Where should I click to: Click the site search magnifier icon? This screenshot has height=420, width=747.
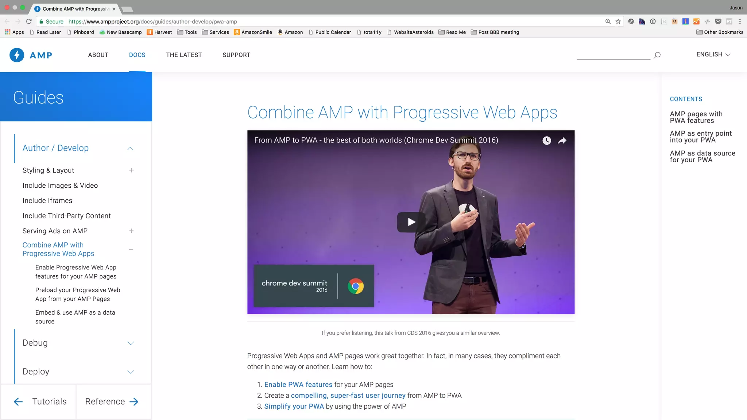pyautogui.click(x=657, y=55)
